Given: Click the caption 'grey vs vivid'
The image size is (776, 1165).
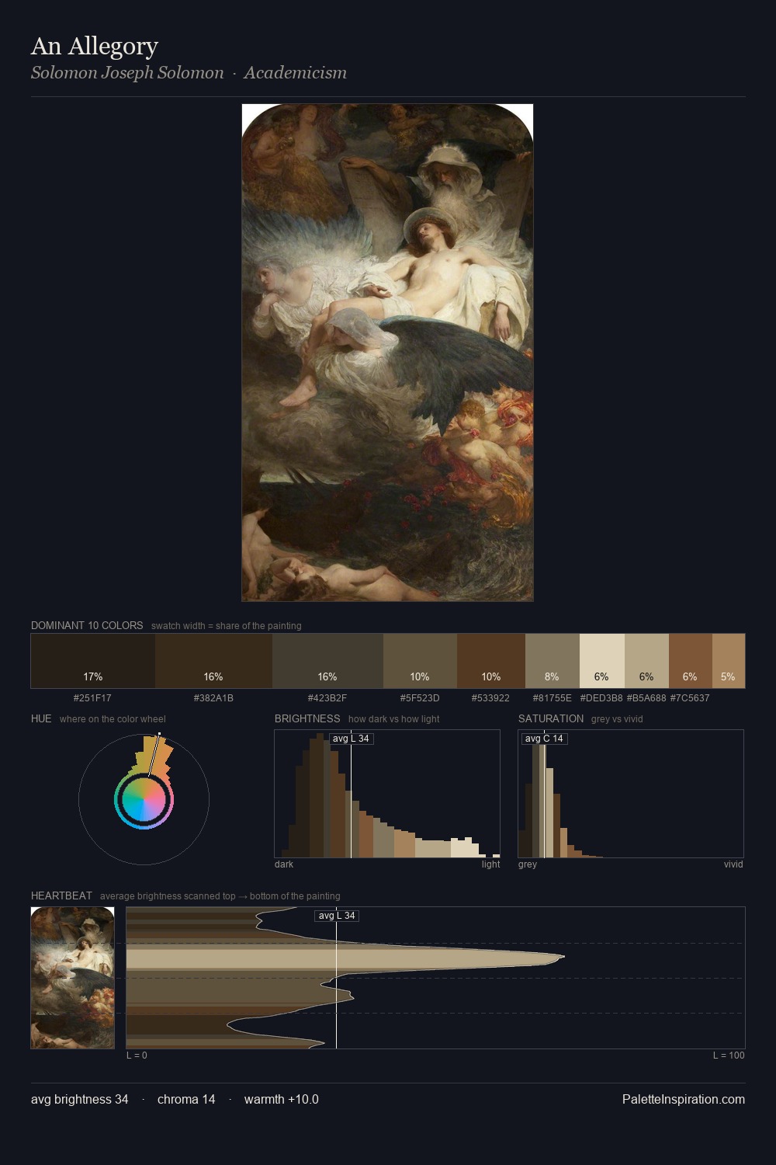Looking at the screenshot, I should (x=618, y=719).
